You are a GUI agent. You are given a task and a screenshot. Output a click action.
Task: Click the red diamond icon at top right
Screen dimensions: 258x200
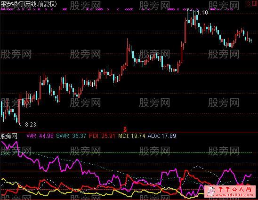coord(248,3)
